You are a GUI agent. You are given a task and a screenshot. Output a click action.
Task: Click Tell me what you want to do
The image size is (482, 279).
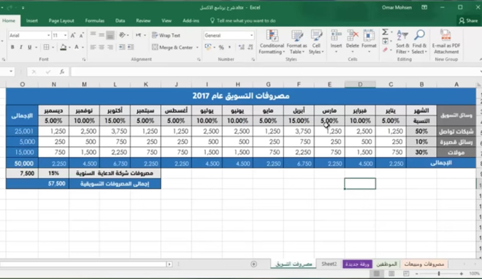[243, 20]
